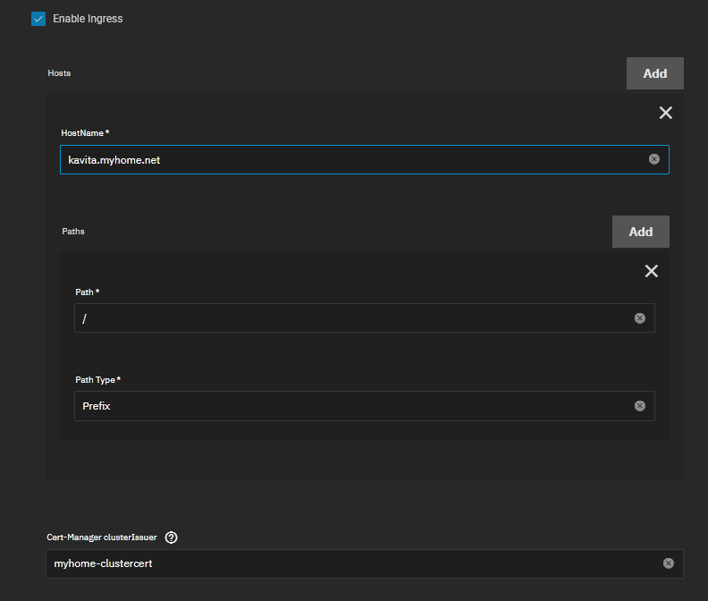Add a new host entry
The image size is (708, 601).
point(654,73)
